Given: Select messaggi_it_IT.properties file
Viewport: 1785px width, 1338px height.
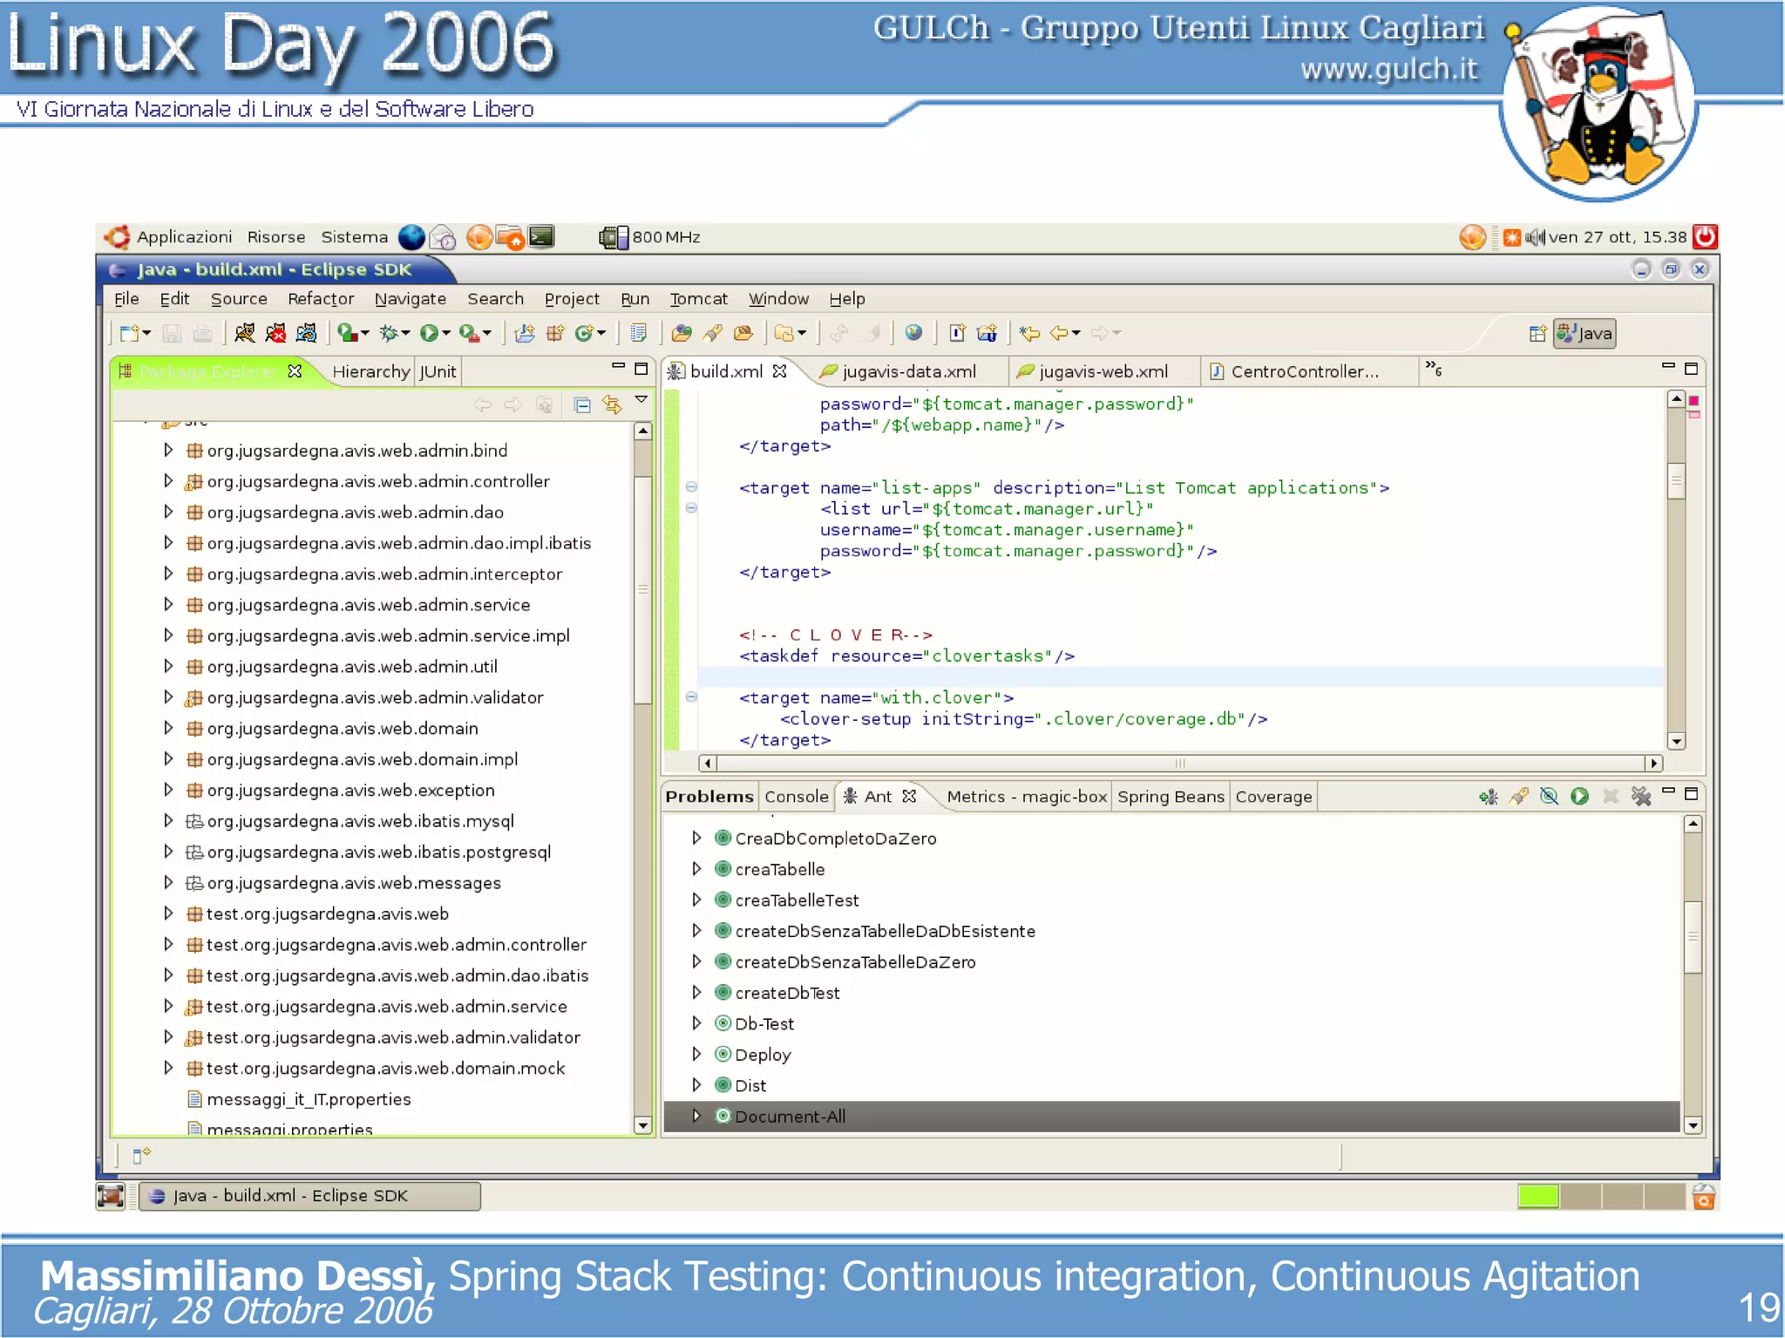Looking at the screenshot, I should point(309,1099).
